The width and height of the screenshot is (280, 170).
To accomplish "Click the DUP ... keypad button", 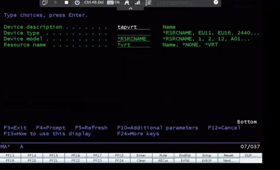I will [x=250, y=155].
